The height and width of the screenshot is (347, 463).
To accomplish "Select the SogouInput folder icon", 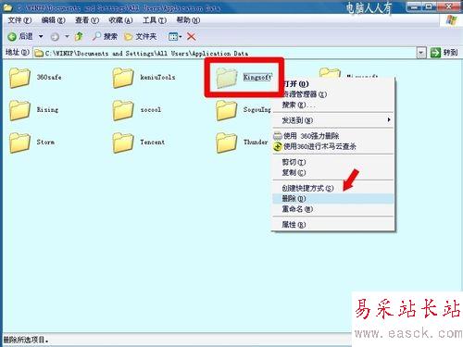I will (227, 110).
